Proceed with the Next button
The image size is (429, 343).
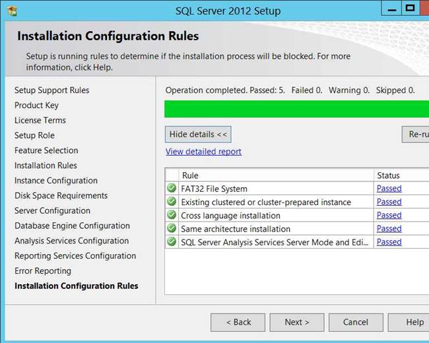pyautogui.click(x=297, y=322)
